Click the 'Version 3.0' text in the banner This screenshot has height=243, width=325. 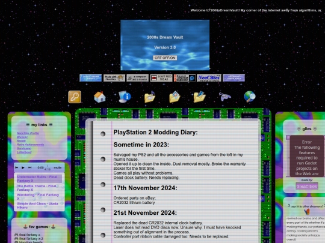(x=165, y=47)
